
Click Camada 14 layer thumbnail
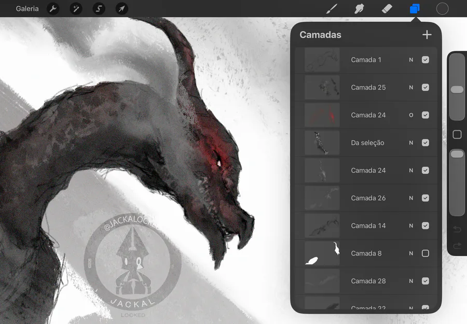[x=322, y=226]
